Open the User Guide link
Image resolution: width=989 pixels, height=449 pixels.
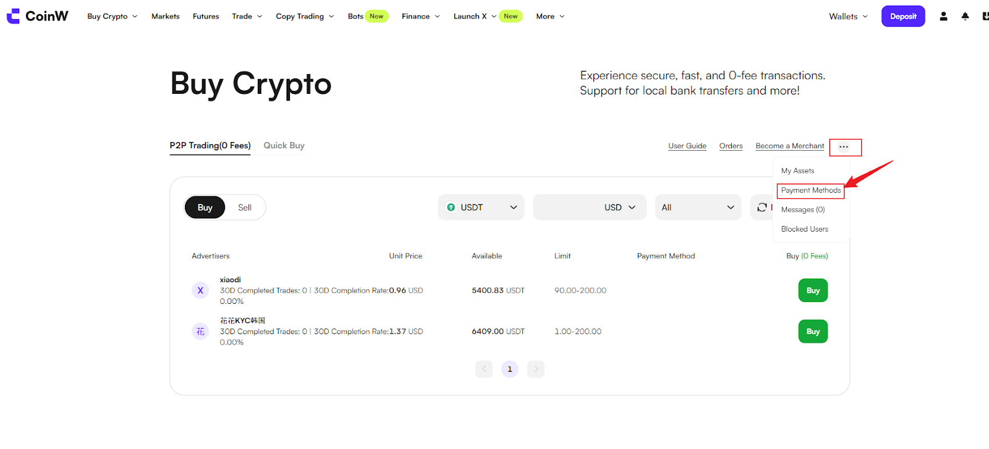click(687, 146)
